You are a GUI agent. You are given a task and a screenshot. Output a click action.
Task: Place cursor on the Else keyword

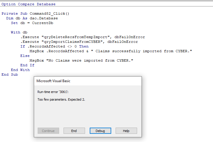click(25, 56)
